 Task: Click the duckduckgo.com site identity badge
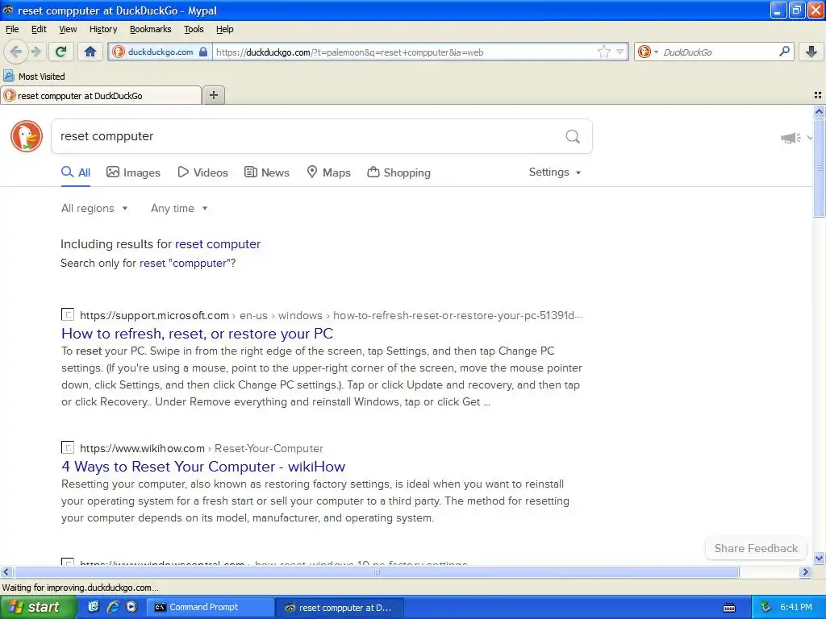161,52
